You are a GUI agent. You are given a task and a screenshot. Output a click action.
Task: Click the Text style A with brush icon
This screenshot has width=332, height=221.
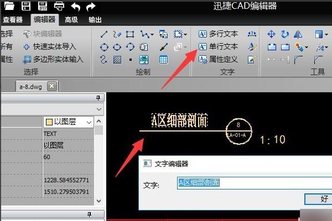252,47
